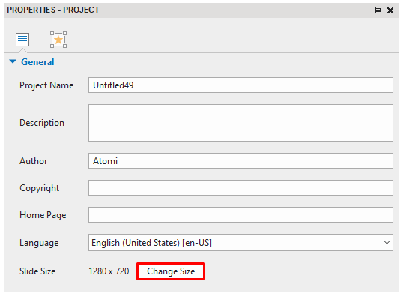Open the Language combo box
This screenshot has width=403, height=296.
pyautogui.click(x=240, y=242)
